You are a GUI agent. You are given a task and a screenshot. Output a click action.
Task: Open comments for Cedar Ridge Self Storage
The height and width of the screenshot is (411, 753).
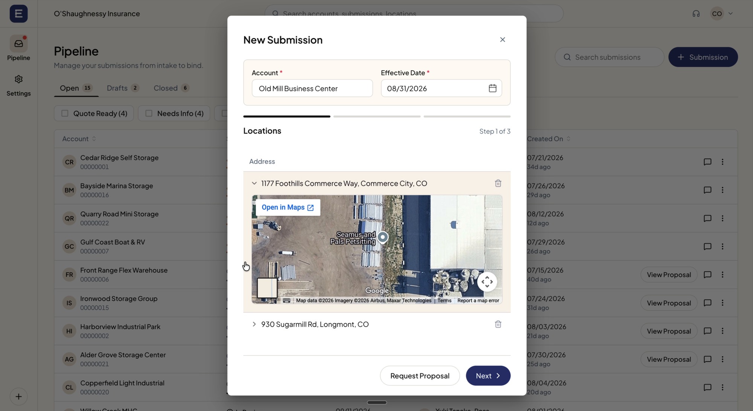[x=707, y=162]
